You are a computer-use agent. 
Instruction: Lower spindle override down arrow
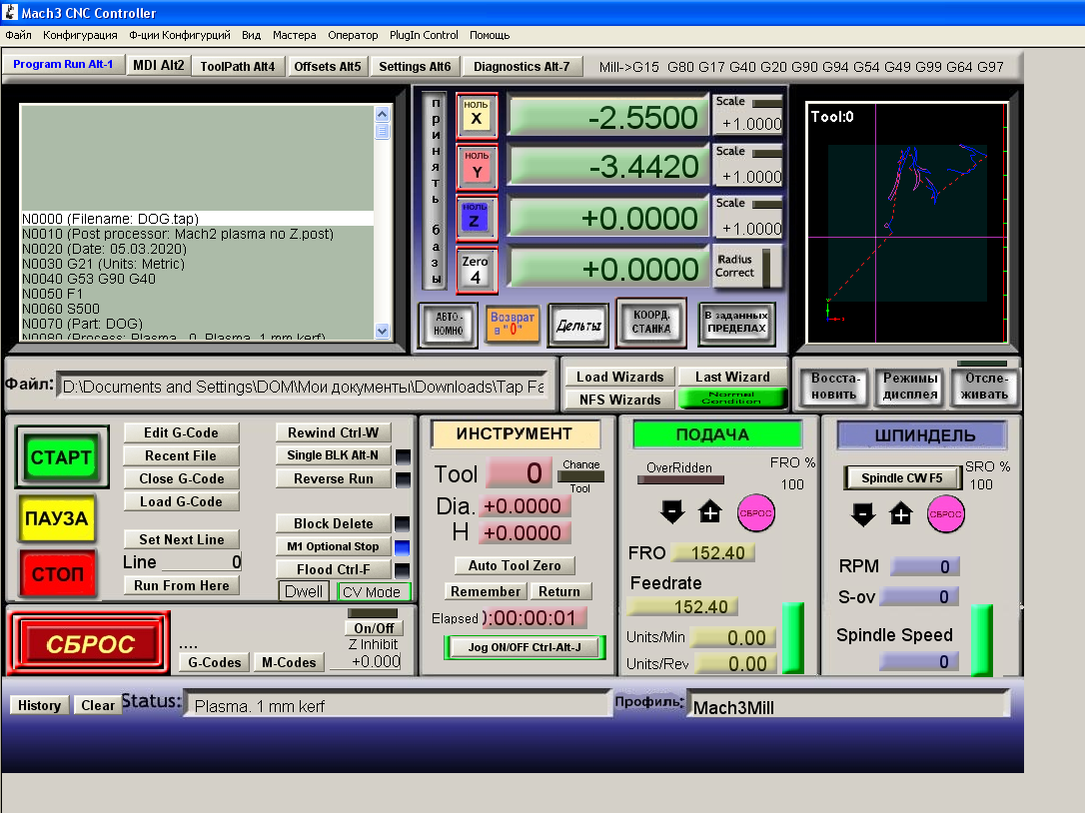863,514
